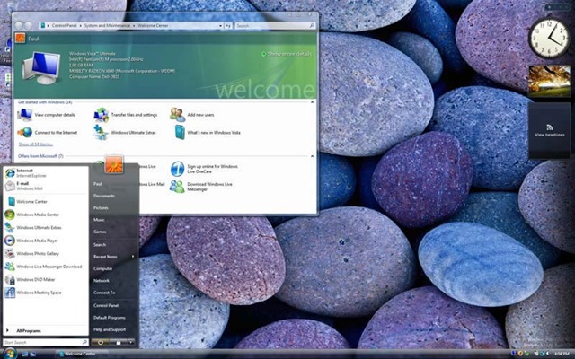
Task: Click the Explorer window Forward button
Action: click(28, 26)
